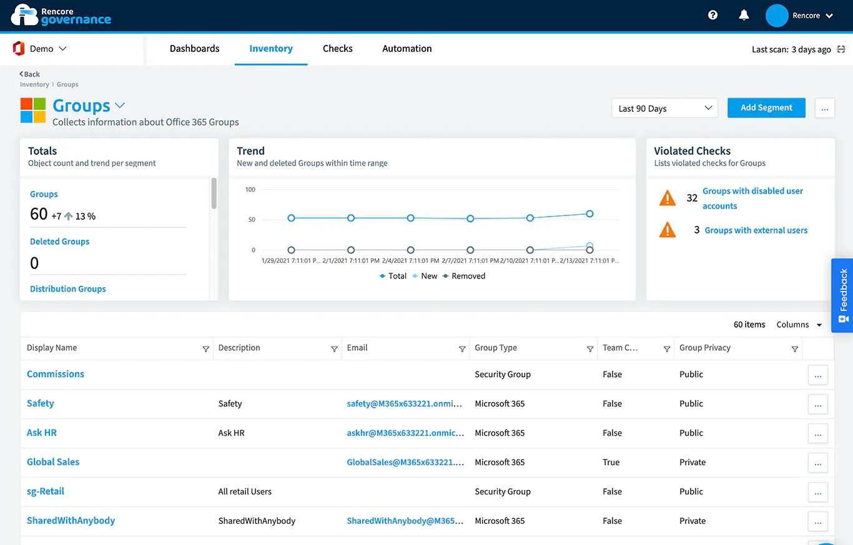
Task: Select the Inventory tab
Action: [271, 49]
